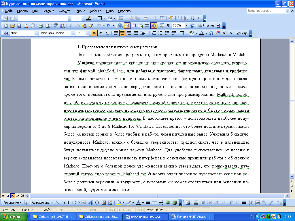
Task: Click the Open folder icon
Action: coord(13,26)
